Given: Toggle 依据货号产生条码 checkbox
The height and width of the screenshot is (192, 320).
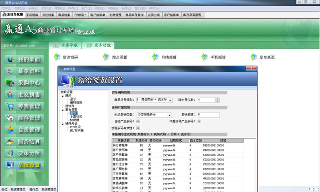Looking at the screenshot, I should pyautogui.click(x=199, y=121).
